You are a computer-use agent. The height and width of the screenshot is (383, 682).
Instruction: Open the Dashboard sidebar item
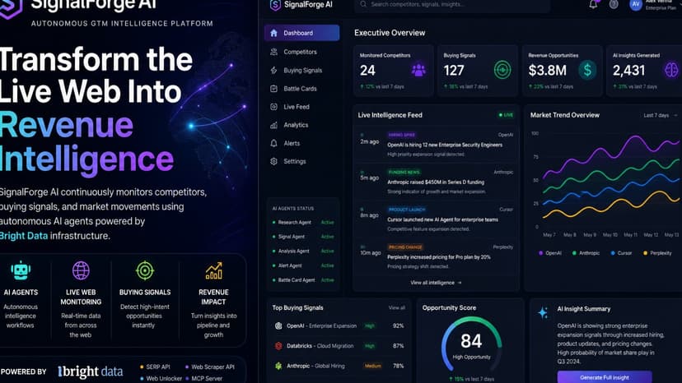[301, 33]
